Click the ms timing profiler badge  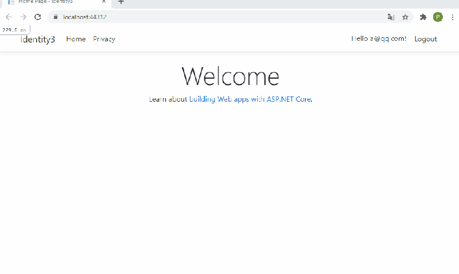15,30
